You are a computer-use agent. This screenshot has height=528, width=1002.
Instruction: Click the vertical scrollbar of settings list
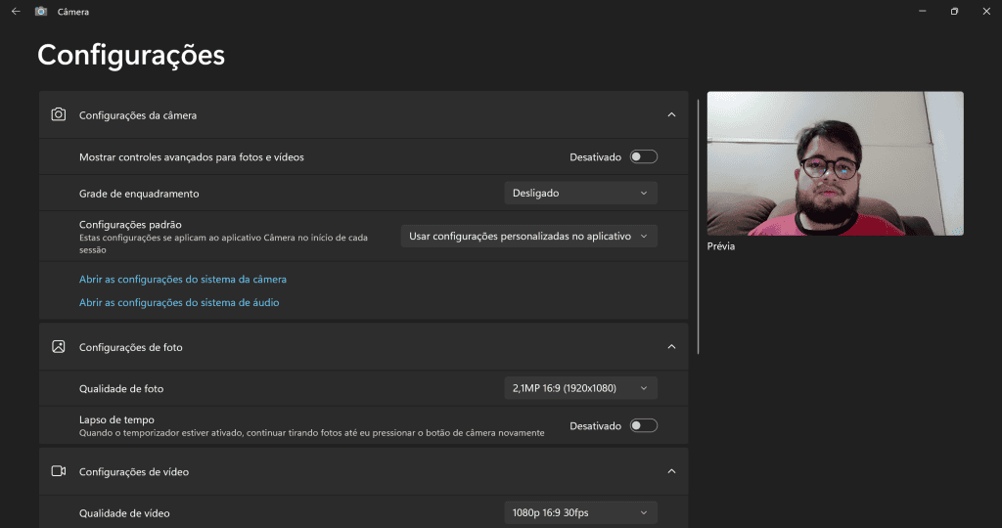coord(698,225)
